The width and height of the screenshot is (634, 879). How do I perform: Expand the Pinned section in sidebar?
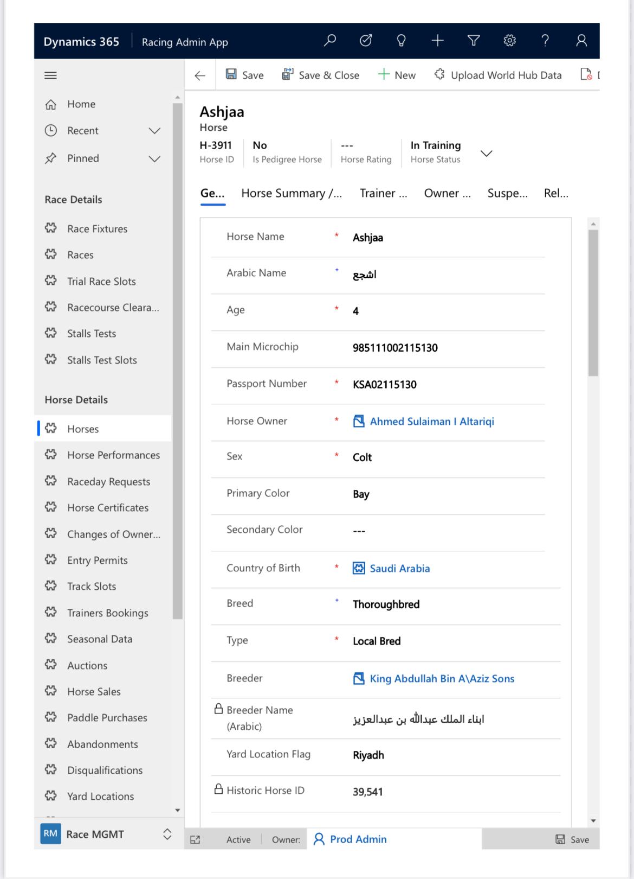click(154, 158)
